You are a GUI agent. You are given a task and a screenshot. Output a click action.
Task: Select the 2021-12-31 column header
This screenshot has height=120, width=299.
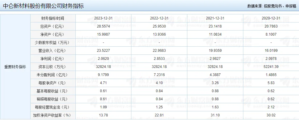click(215, 18)
